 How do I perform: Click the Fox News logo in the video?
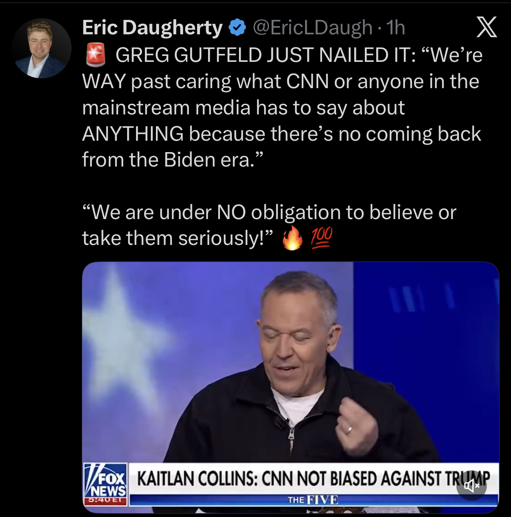[x=106, y=480]
